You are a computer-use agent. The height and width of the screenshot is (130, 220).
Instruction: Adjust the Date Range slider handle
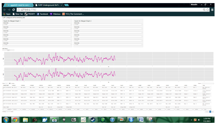click(8, 50)
